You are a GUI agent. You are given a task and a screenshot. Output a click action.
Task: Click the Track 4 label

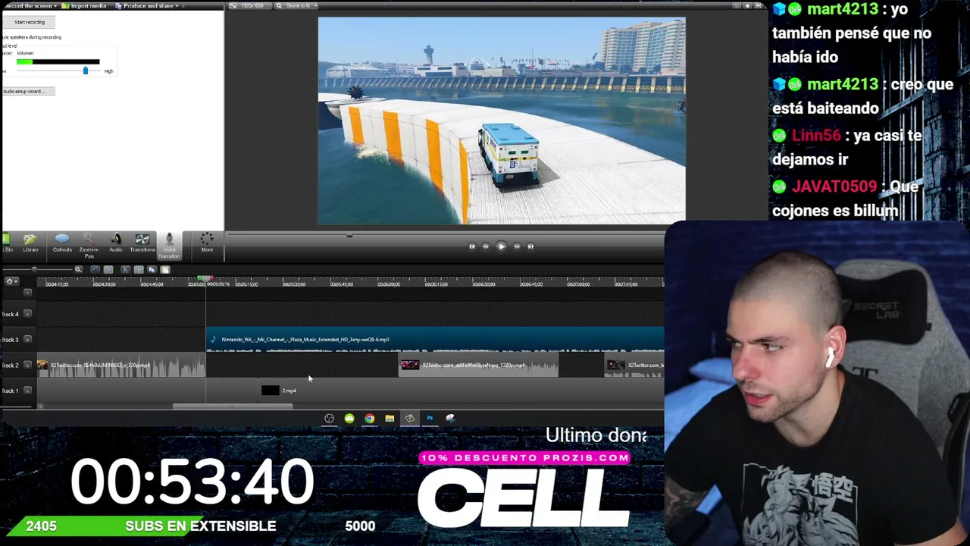(x=10, y=314)
